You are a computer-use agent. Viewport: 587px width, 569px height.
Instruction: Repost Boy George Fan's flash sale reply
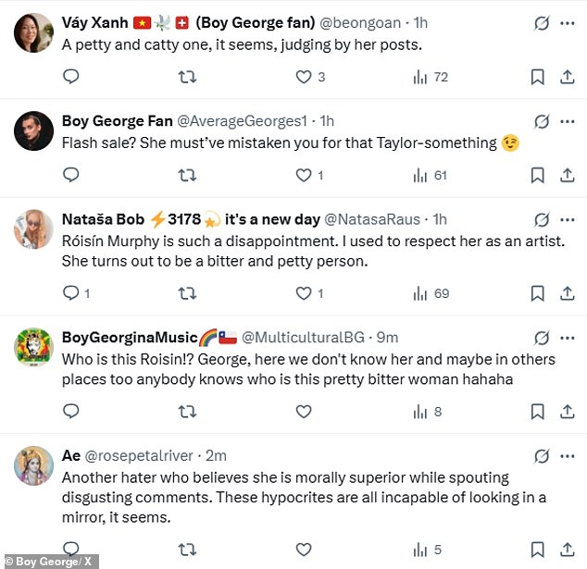pyautogui.click(x=187, y=175)
